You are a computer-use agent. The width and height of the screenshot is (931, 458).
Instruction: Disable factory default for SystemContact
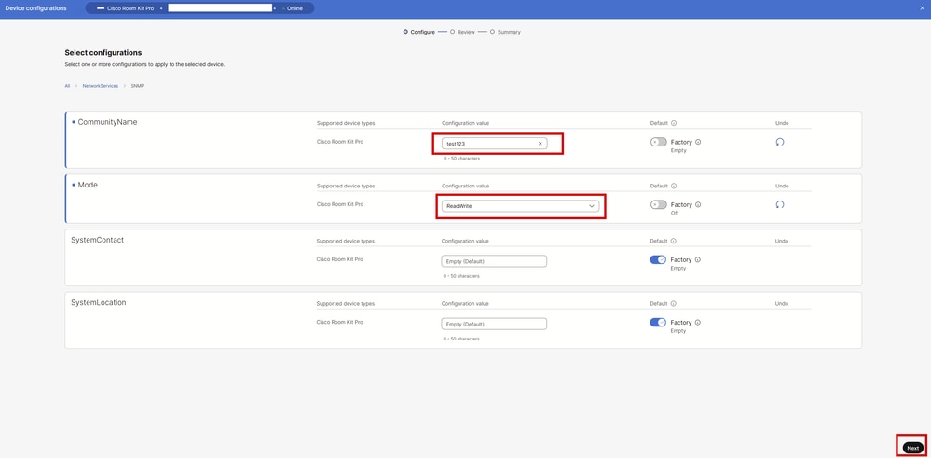click(658, 259)
